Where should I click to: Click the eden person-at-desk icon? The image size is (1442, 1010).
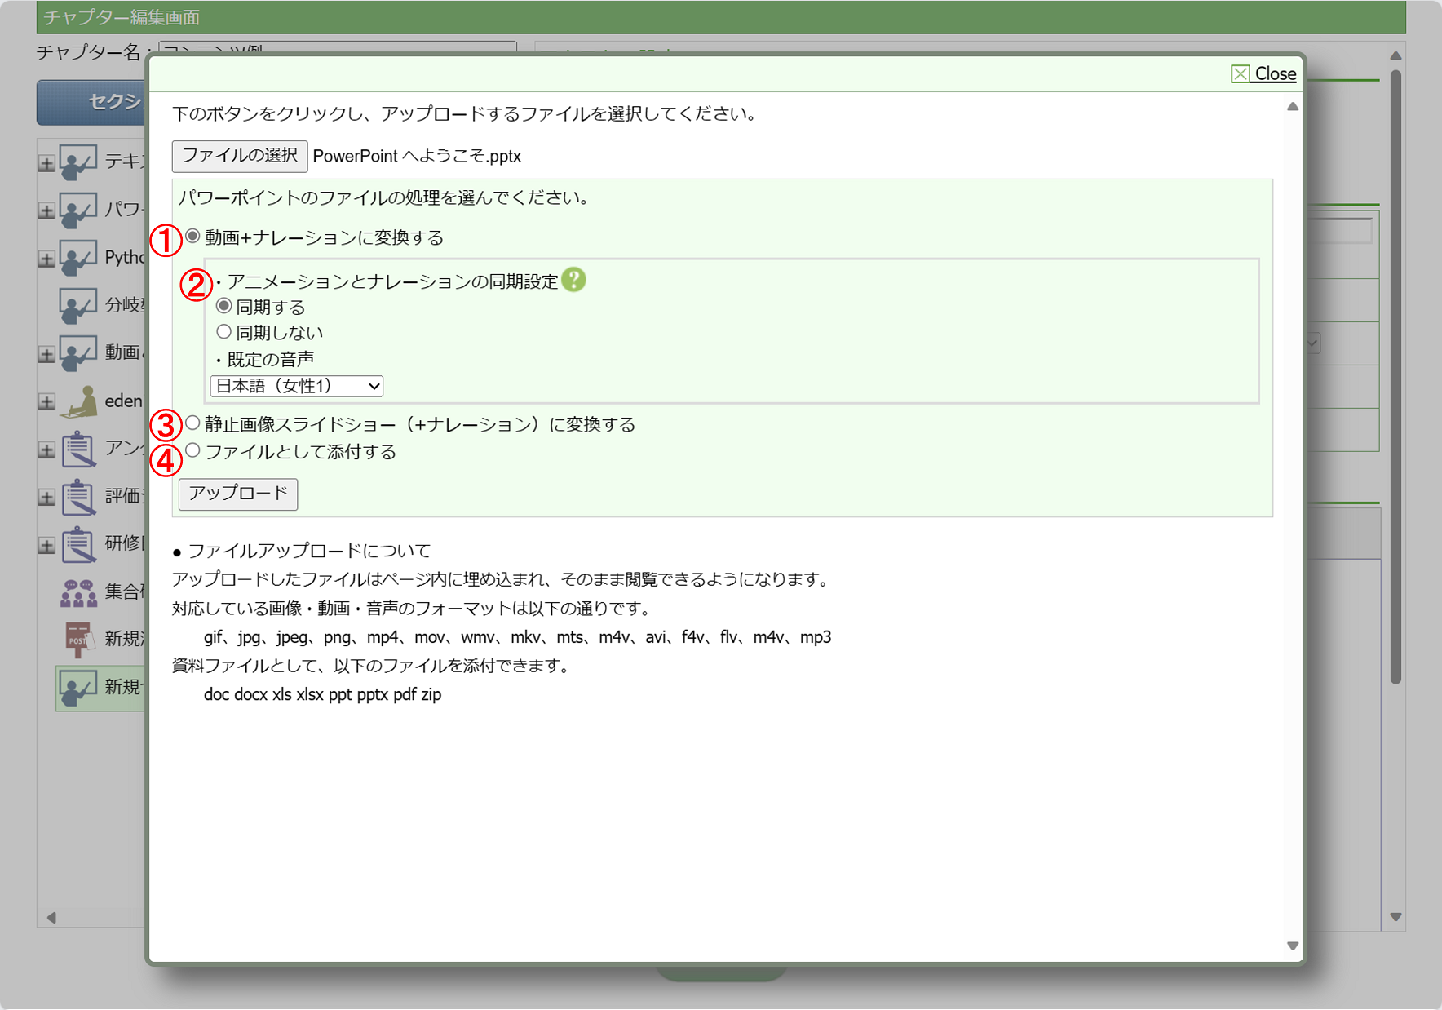[x=80, y=401]
